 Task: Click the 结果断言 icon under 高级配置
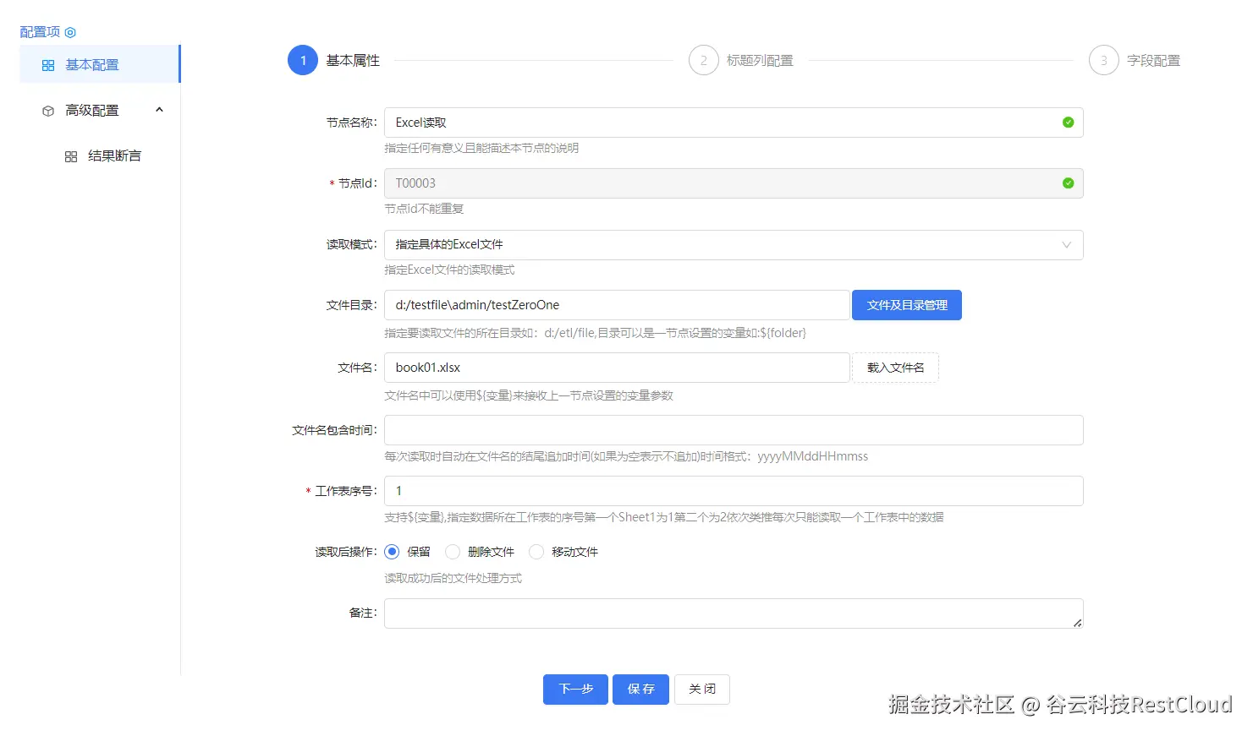pyautogui.click(x=70, y=155)
